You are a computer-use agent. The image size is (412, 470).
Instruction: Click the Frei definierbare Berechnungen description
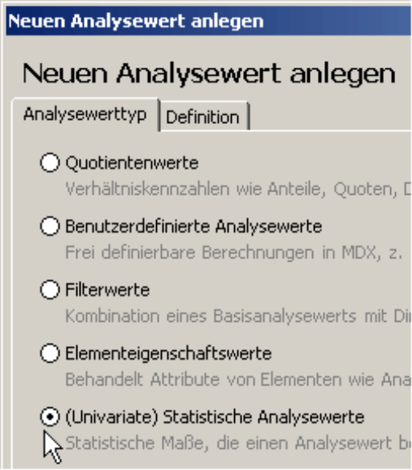coord(233,253)
